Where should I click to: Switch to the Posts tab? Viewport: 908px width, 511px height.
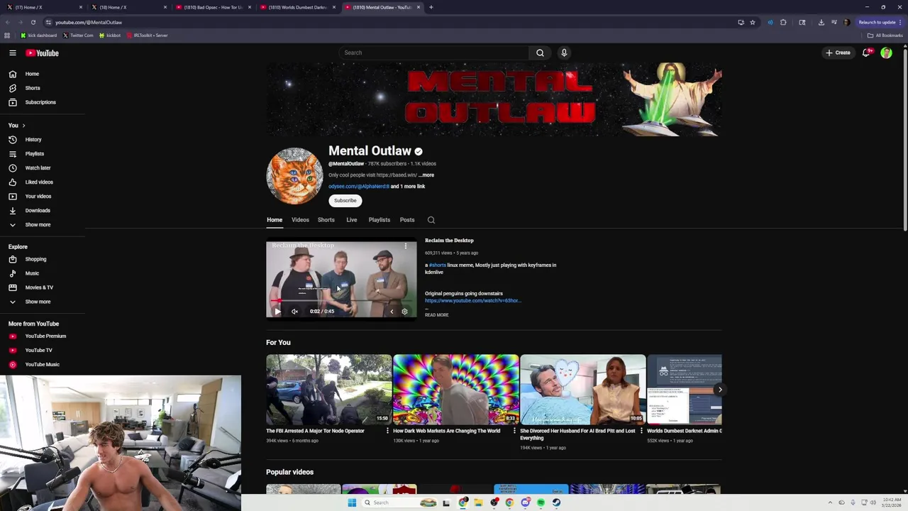(x=407, y=220)
